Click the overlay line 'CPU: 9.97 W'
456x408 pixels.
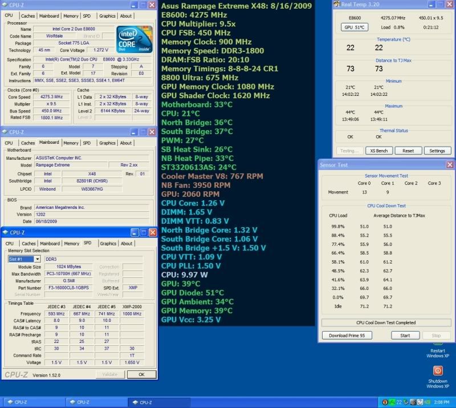[184, 274]
